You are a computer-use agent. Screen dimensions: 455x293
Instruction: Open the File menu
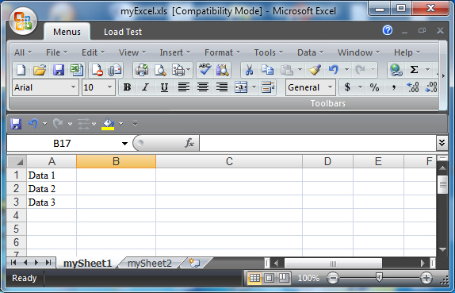[x=56, y=52]
